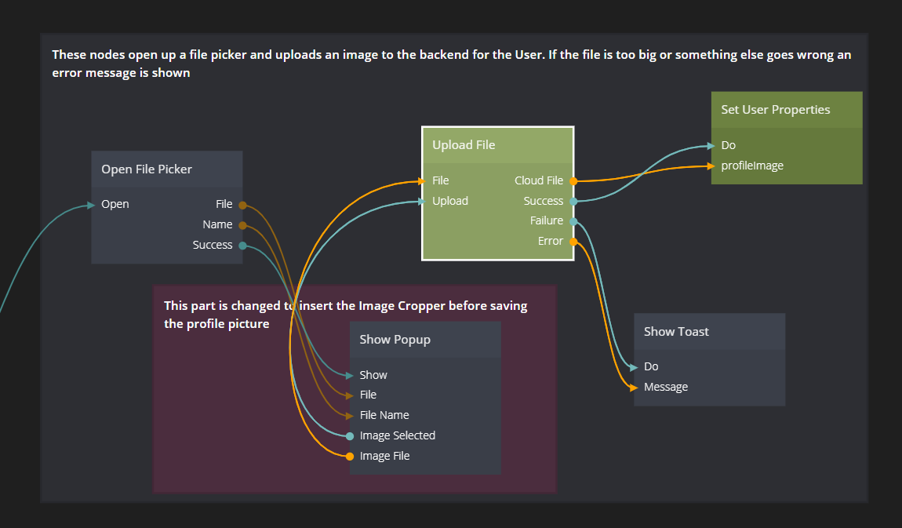Click the Failure output dot on Upload File
Image resolution: width=902 pixels, height=528 pixels.
pos(573,221)
